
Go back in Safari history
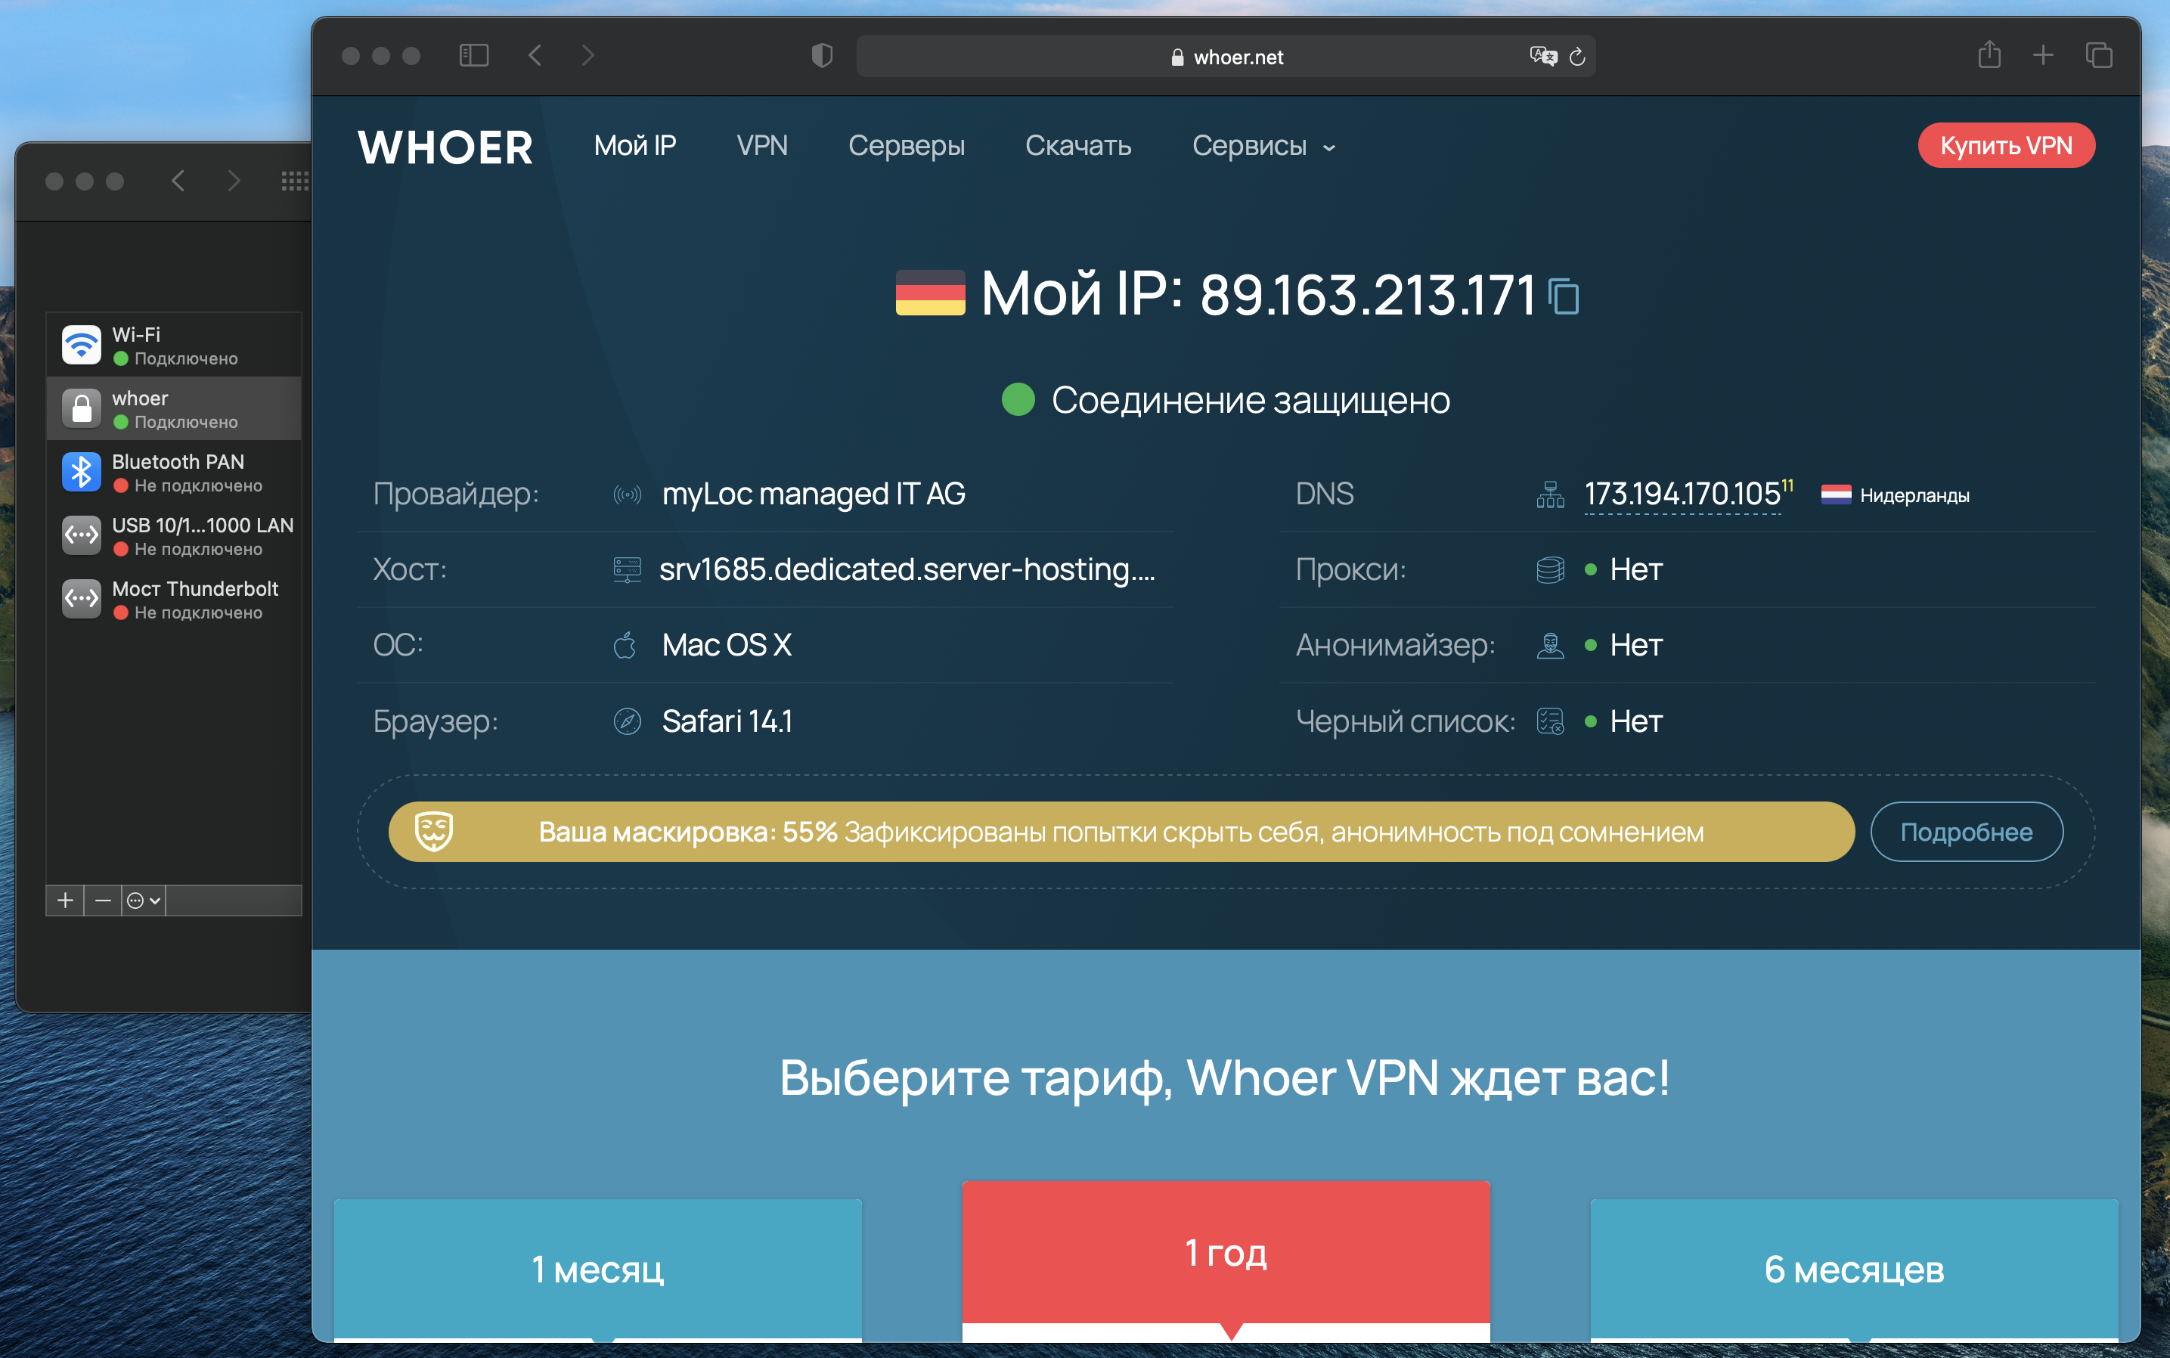point(535,56)
